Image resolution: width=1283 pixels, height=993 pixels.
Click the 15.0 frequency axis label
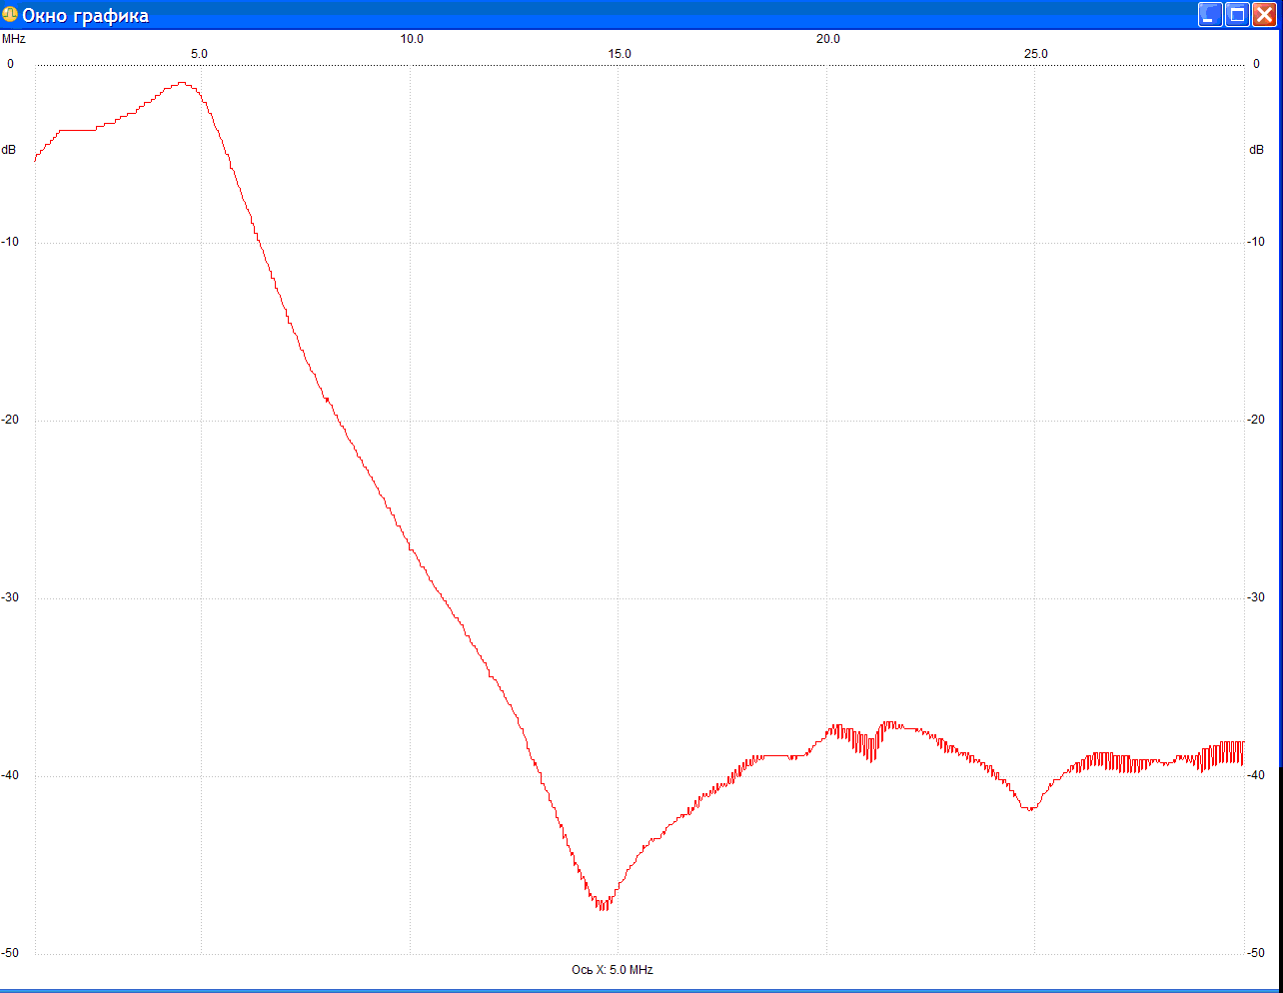point(620,54)
